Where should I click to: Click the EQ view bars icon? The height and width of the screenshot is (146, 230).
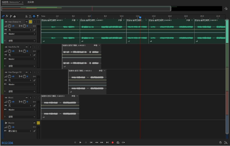coord(14,16)
